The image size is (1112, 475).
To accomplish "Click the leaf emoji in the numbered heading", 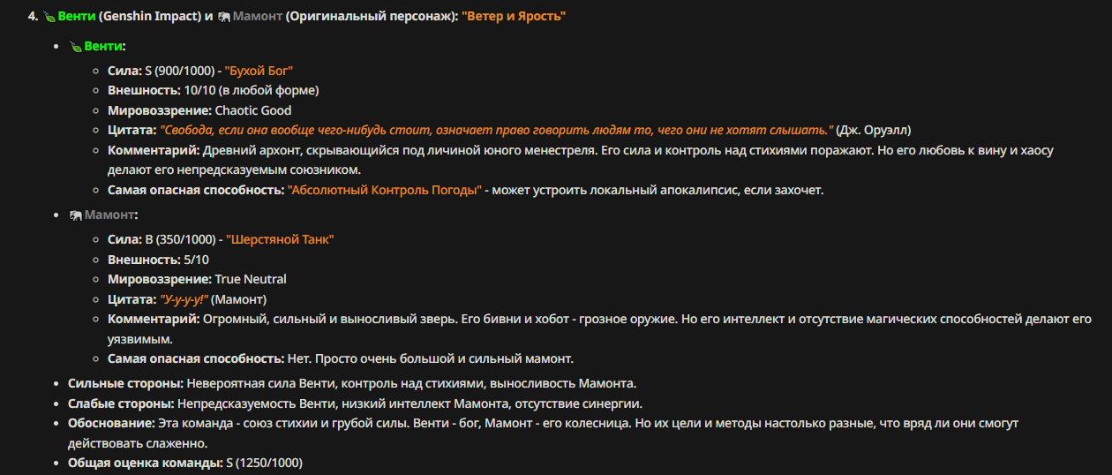I will point(49,17).
